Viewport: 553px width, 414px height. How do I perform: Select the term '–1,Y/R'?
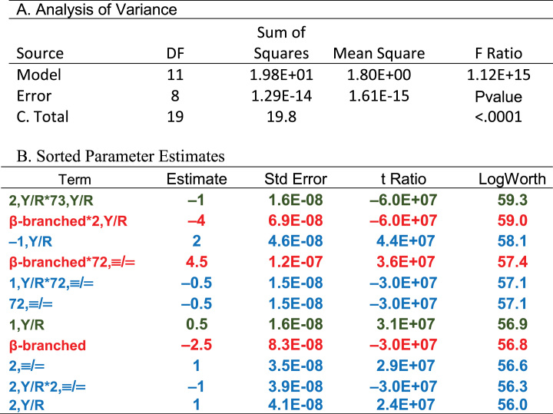[30, 242]
